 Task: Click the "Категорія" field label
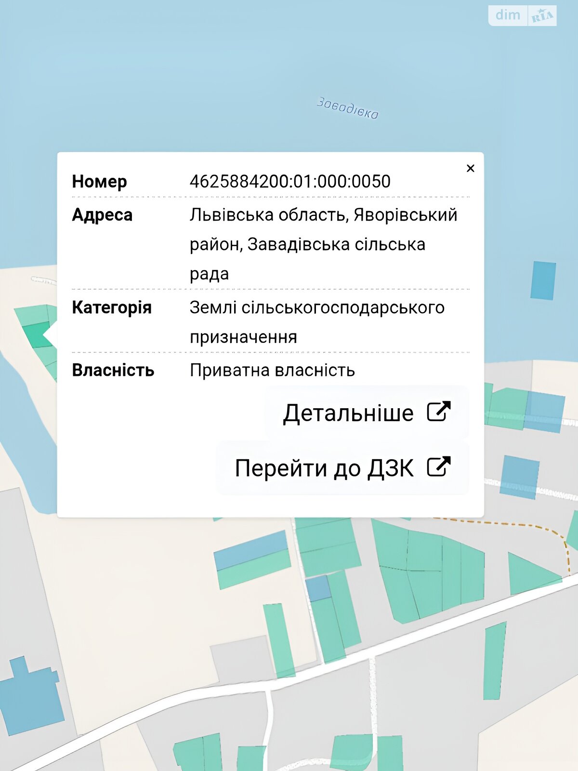tap(111, 307)
